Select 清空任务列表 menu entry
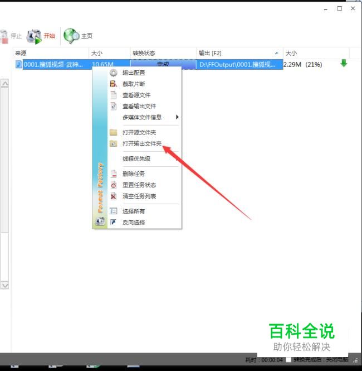 (139, 196)
